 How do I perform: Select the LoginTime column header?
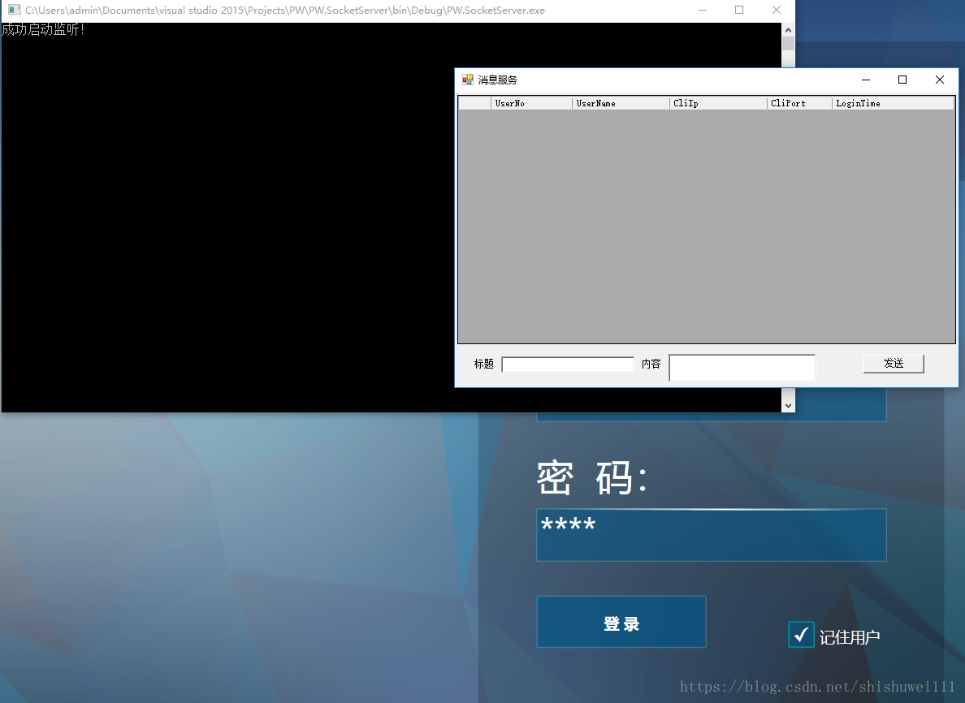893,103
